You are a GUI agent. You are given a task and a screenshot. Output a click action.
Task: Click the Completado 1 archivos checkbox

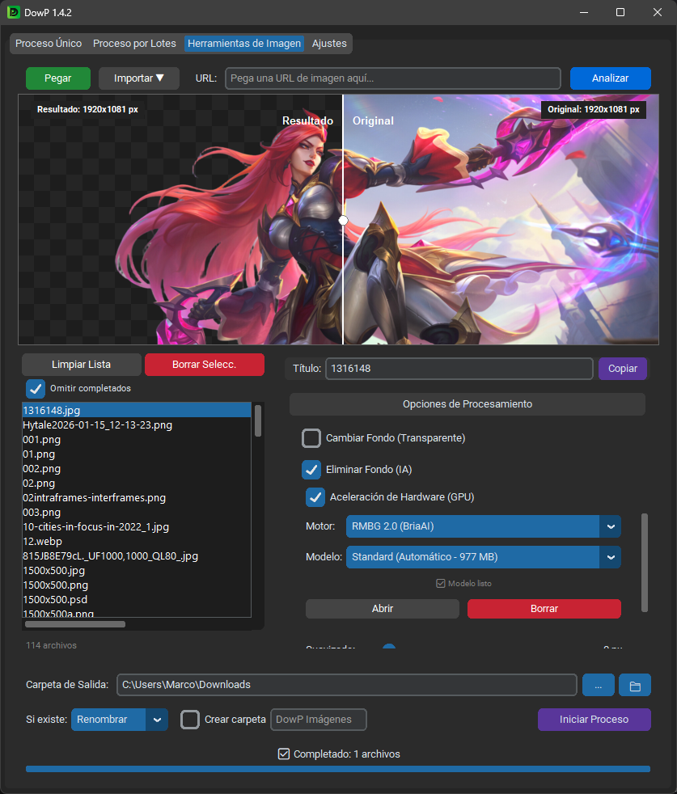[x=284, y=754]
